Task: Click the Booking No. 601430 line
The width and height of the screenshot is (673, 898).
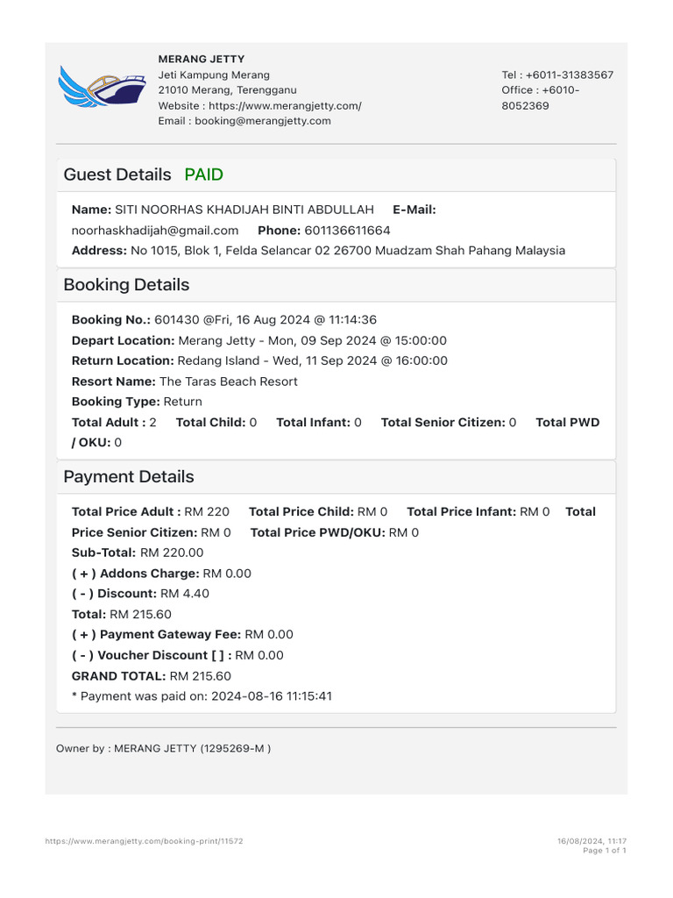Action: coord(223,320)
